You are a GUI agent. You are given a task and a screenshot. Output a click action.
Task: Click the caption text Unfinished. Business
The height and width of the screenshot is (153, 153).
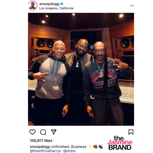tap(68, 147)
